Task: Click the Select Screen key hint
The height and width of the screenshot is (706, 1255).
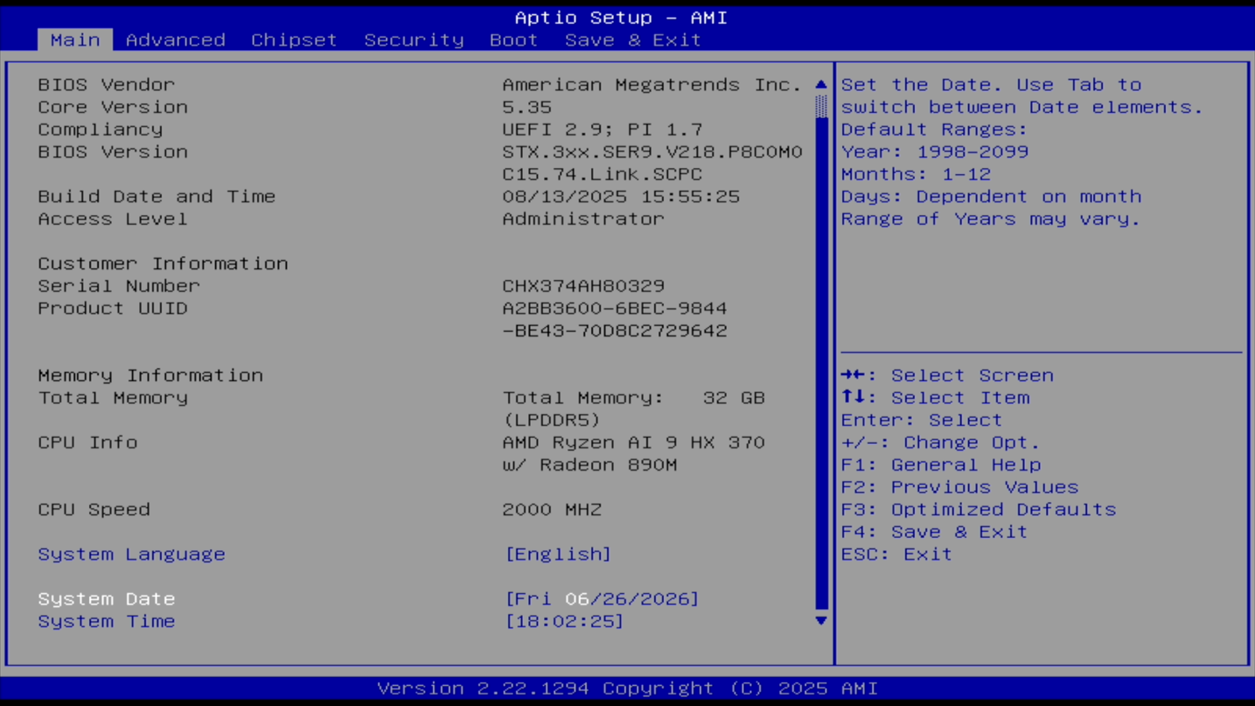Action: [947, 376]
